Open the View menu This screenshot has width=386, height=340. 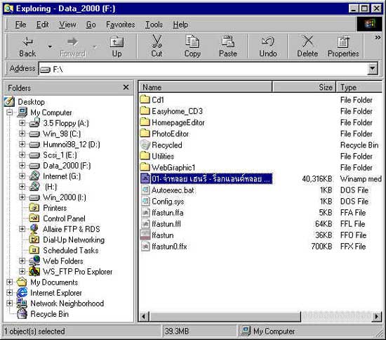[x=67, y=25]
